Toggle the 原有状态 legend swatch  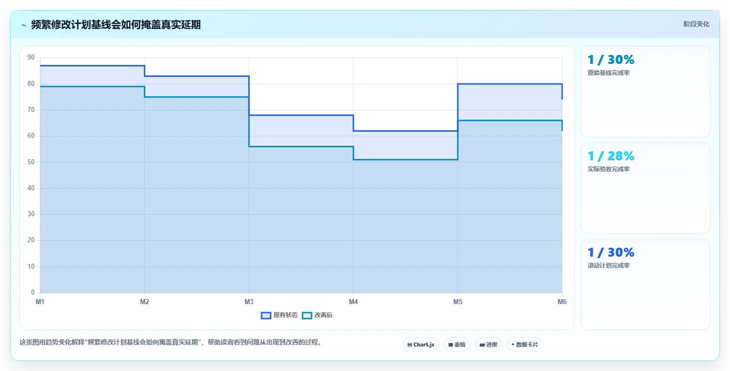pyautogui.click(x=266, y=315)
